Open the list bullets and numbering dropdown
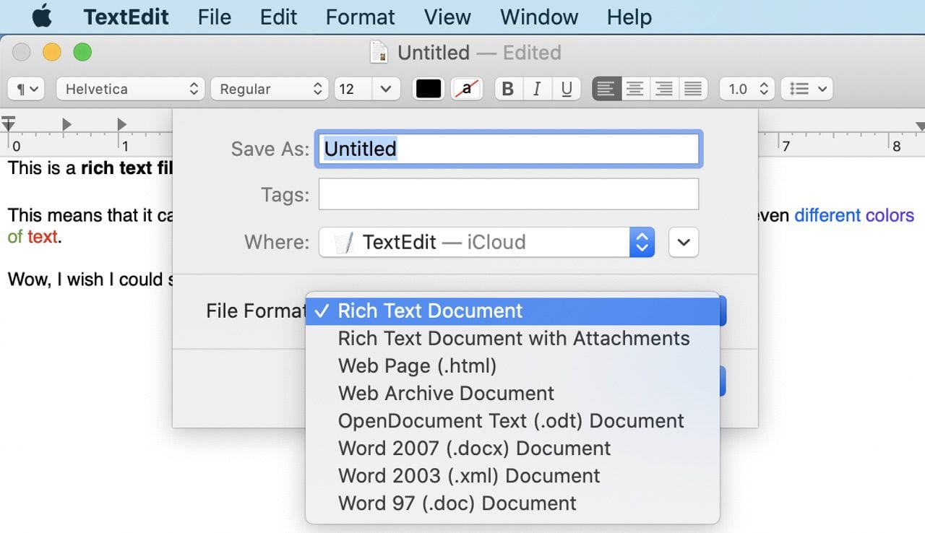925x533 pixels. [x=809, y=89]
